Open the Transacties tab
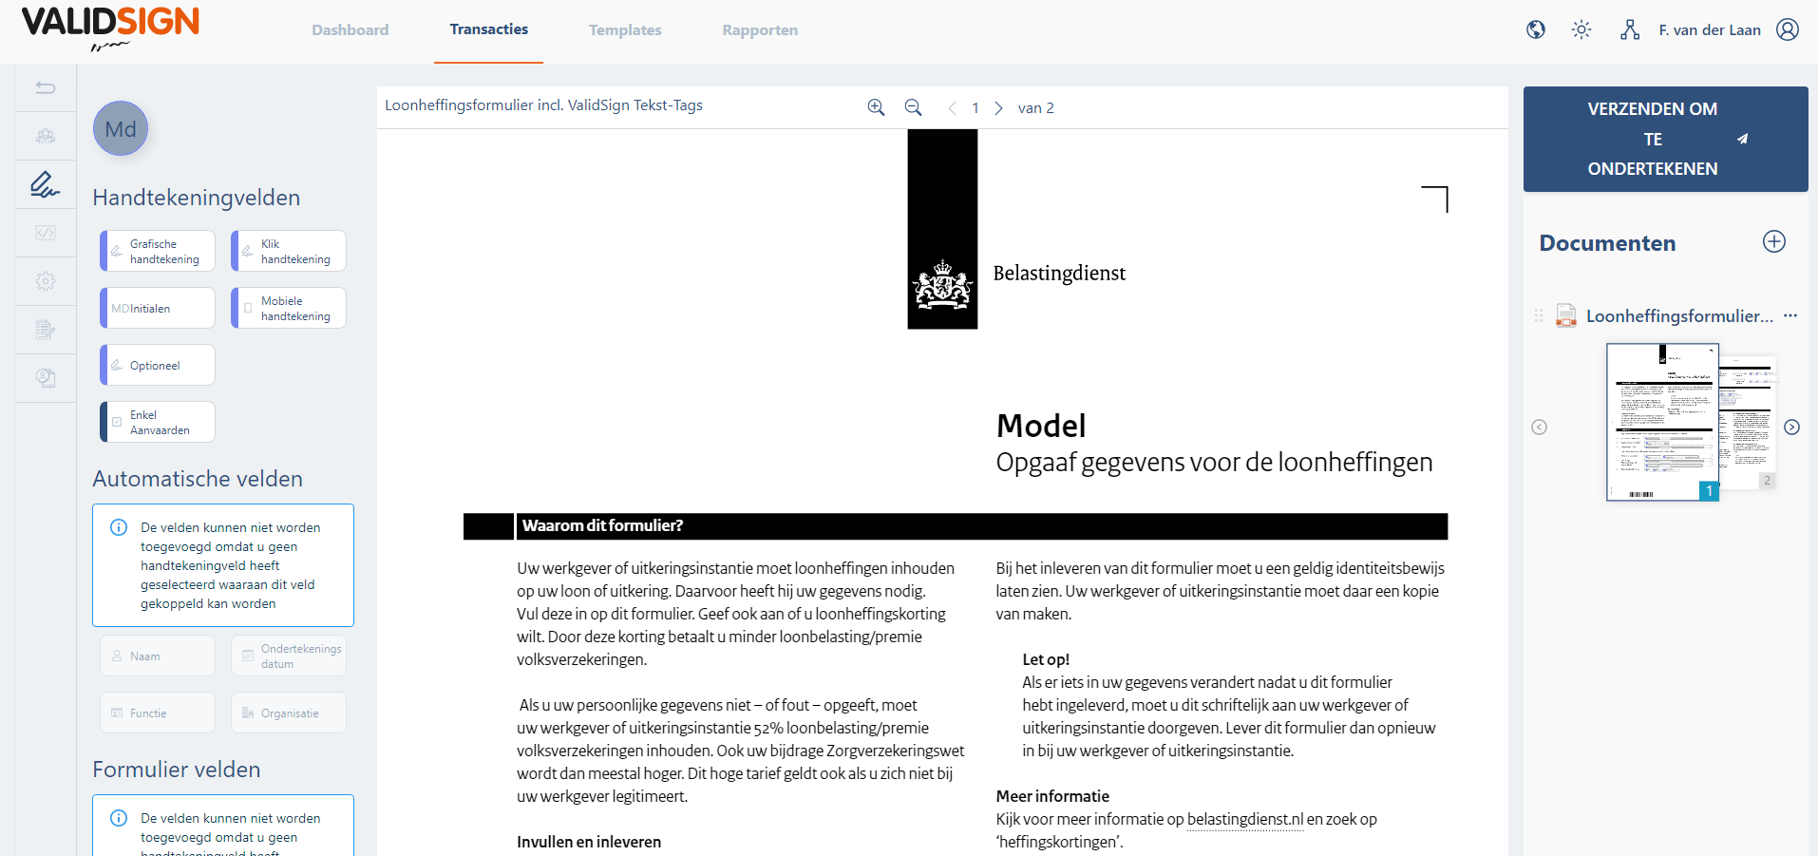Image resolution: width=1818 pixels, height=856 pixels. tap(489, 29)
